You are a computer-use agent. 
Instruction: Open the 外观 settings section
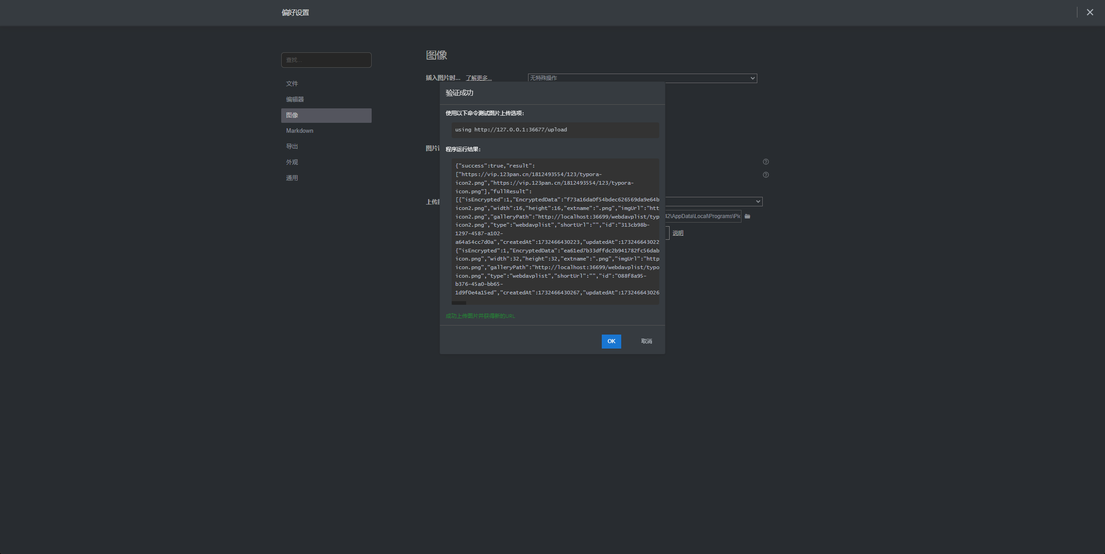point(326,162)
